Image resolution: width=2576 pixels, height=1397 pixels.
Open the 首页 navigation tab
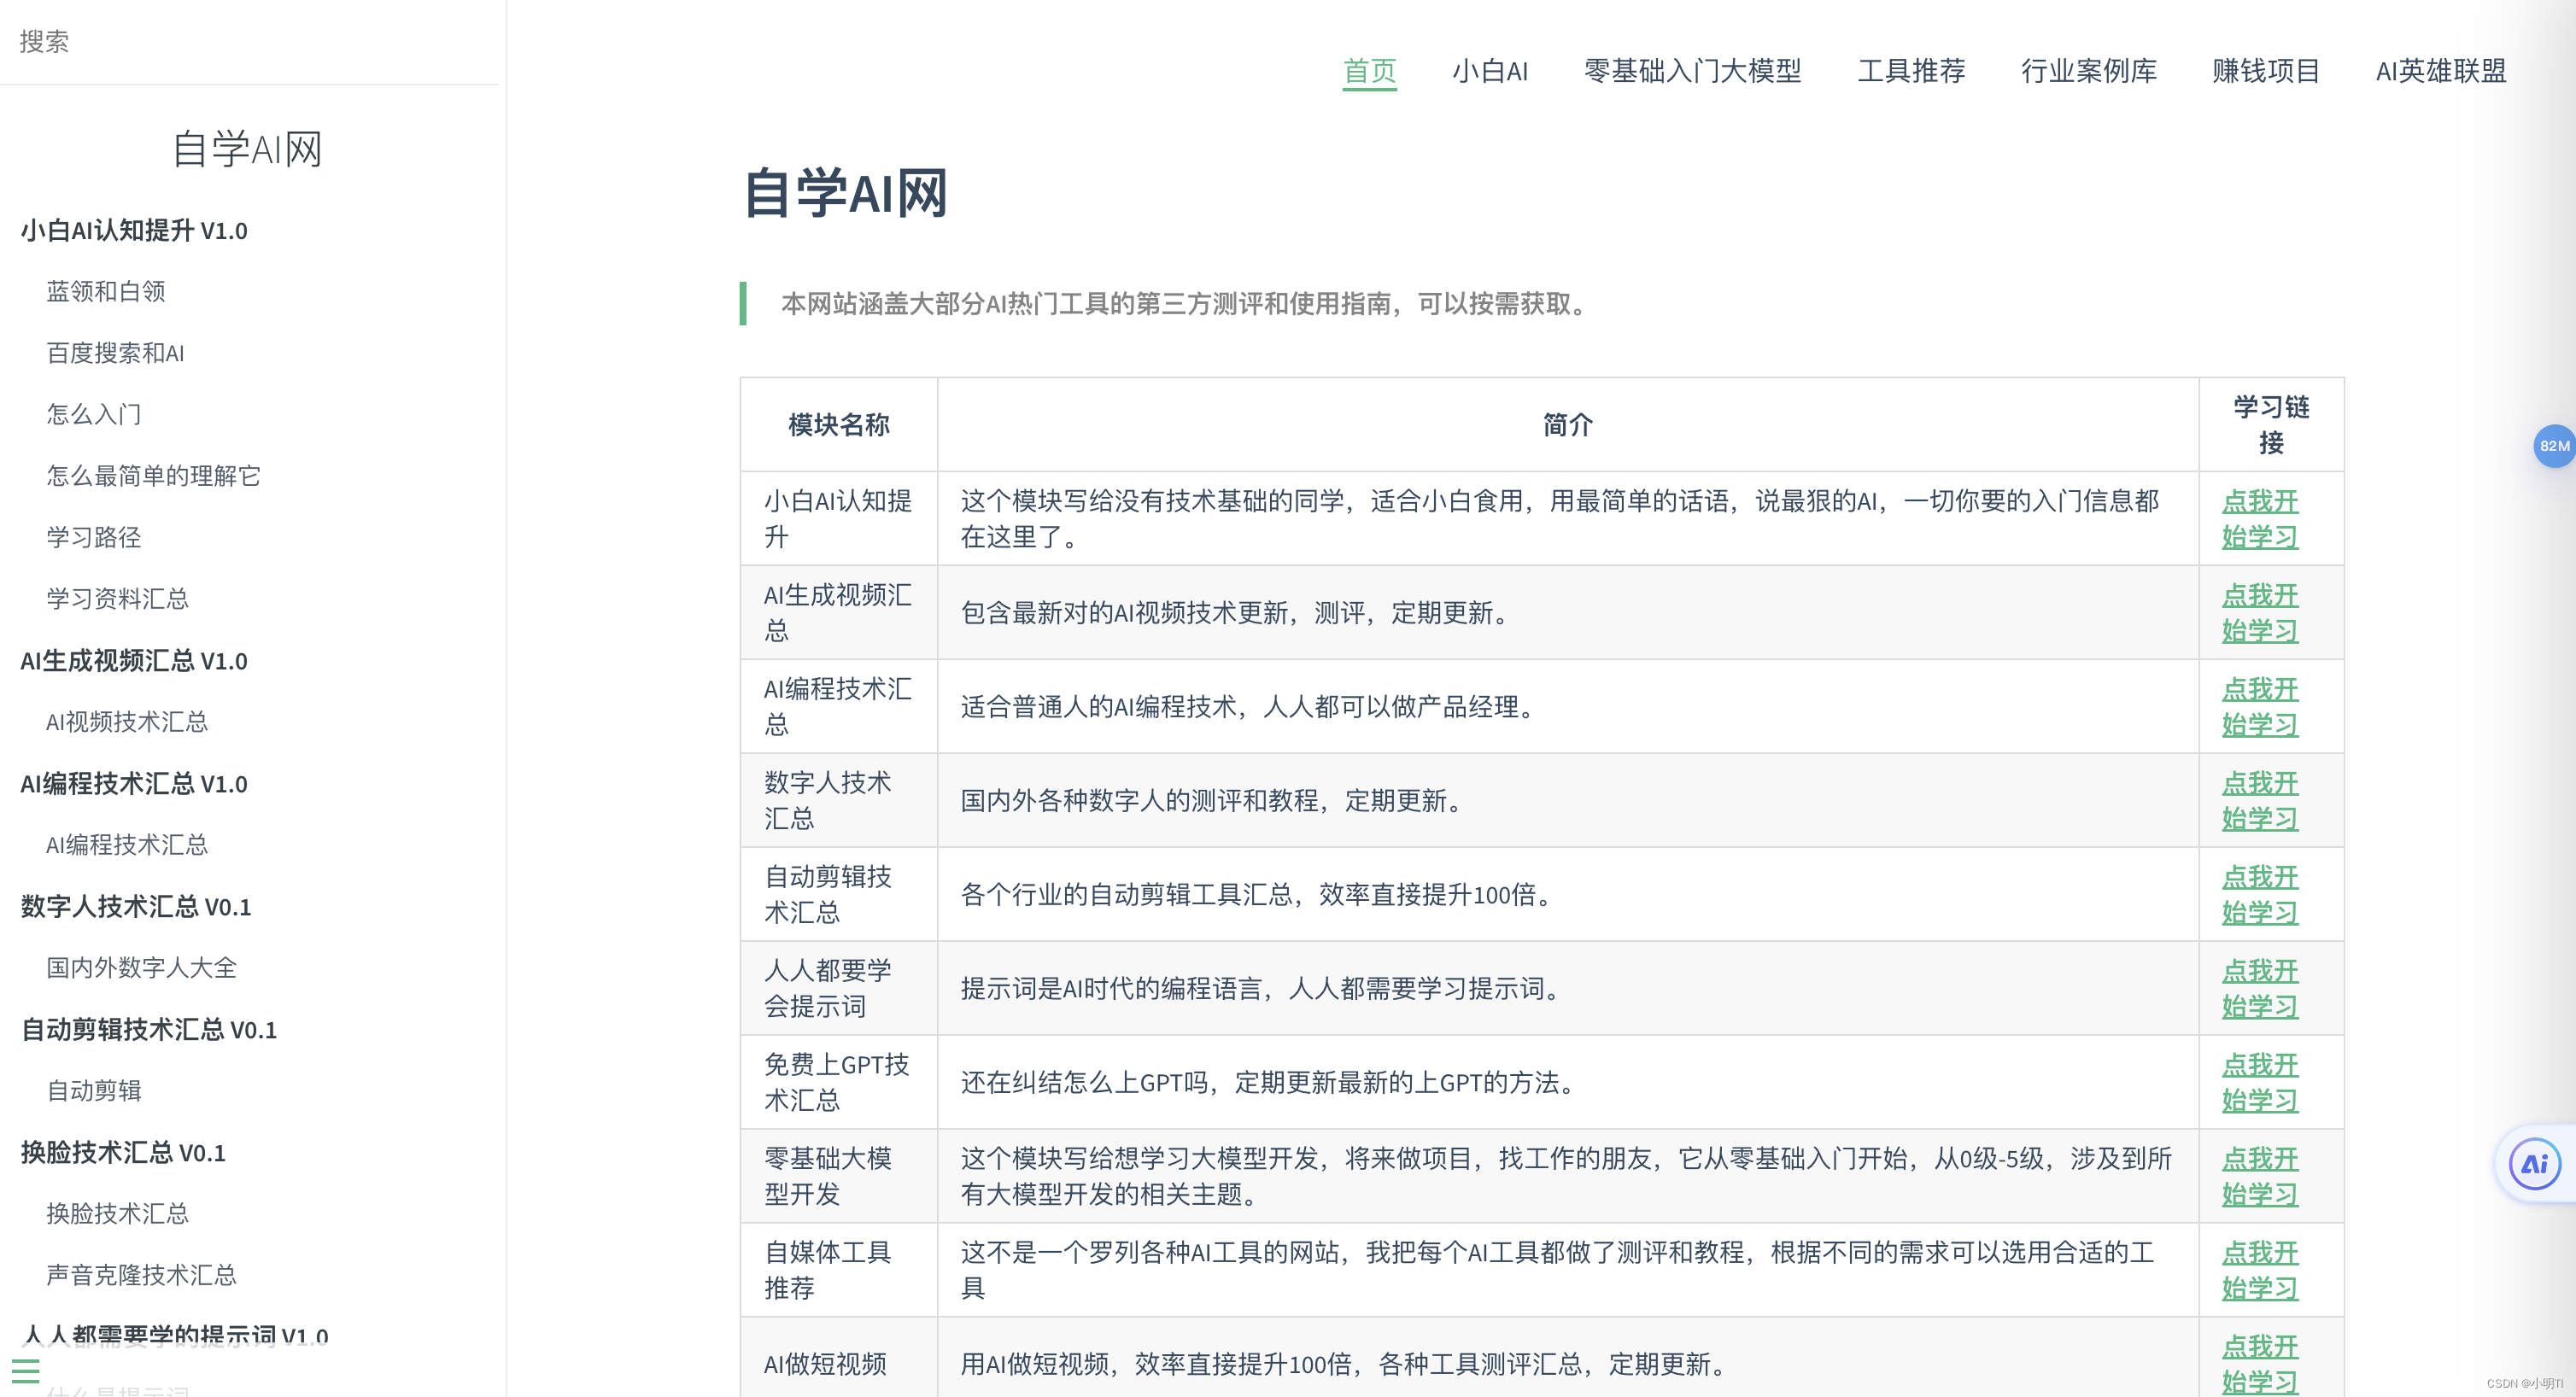pos(1369,70)
